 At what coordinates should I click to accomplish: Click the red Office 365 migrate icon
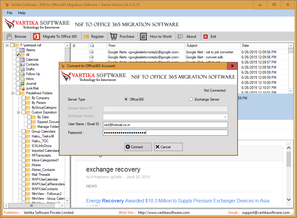point(36,37)
